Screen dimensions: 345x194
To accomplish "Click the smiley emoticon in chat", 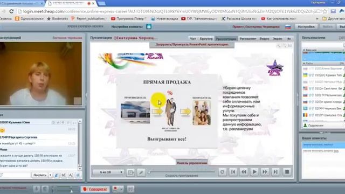I will click(2, 130).
